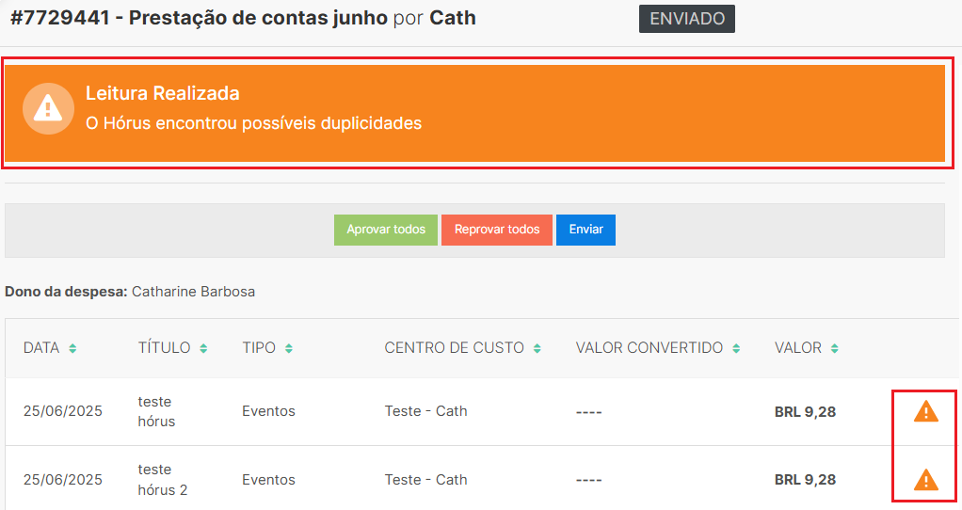Click the orange Leitura Realizada text
Image resolution: width=962 pixels, height=510 pixels.
(163, 93)
